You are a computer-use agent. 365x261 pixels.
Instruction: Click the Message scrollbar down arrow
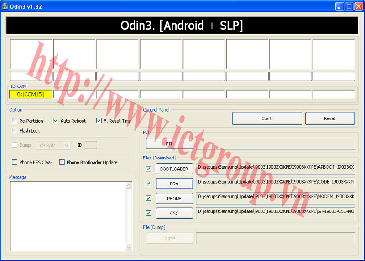click(x=129, y=247)
